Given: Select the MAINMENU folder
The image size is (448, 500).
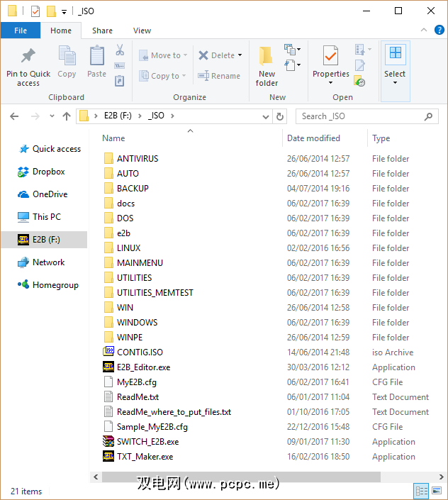Looking at the screenshot, I should [133, 262].
